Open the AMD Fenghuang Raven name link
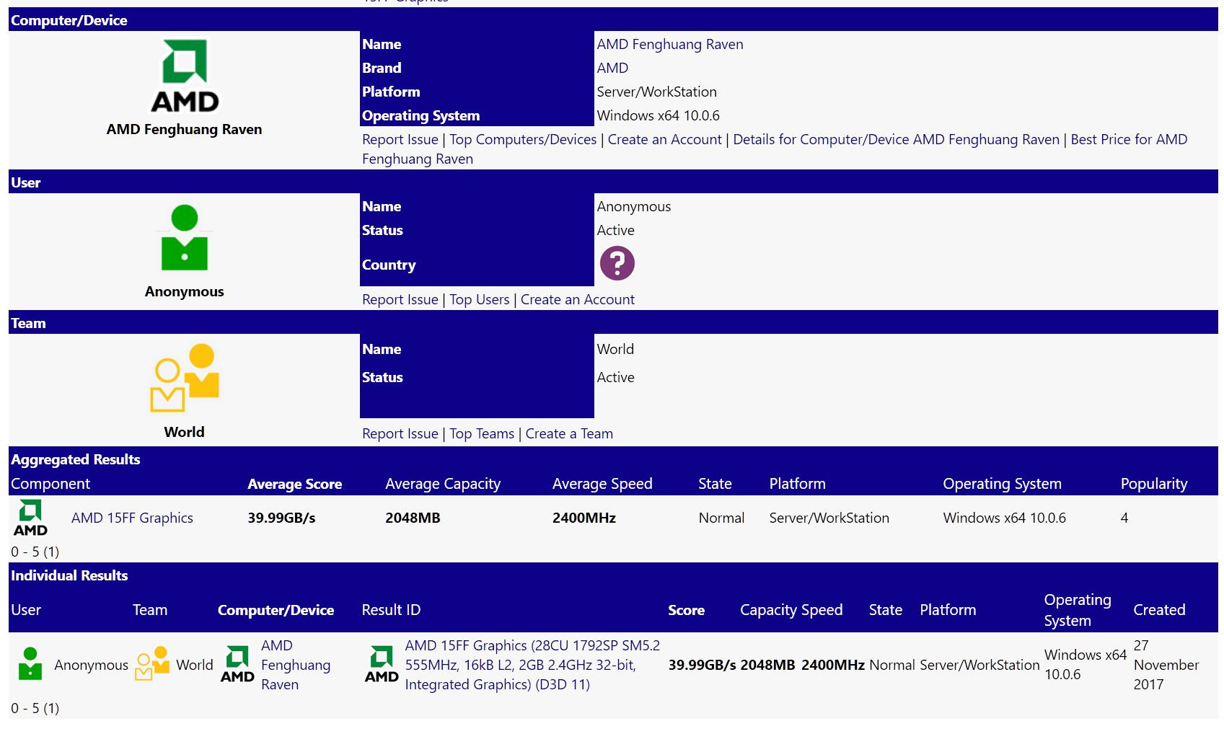The height and width of the screenshot is (734, 1224). pos(669,44)
